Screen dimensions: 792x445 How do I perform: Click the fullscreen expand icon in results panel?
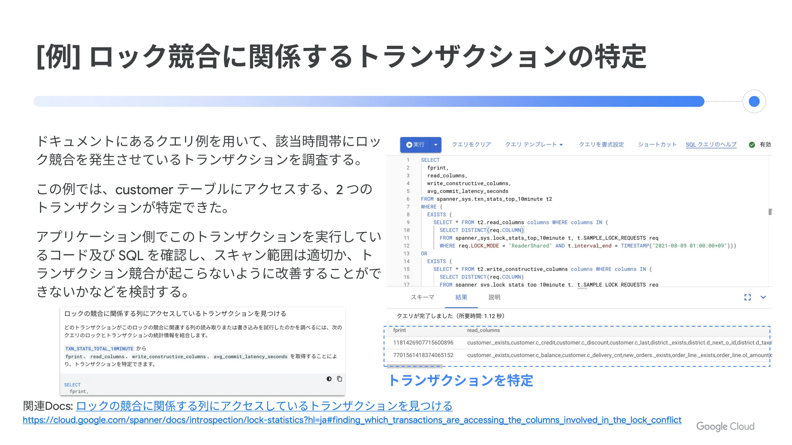[x=747, y=297]
